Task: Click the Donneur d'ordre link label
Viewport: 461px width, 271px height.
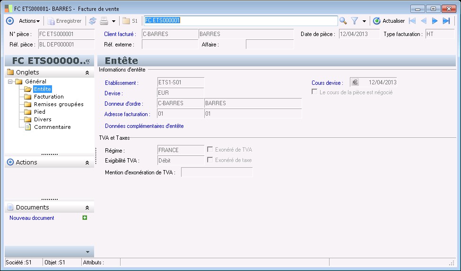Action: click(124, 104)
